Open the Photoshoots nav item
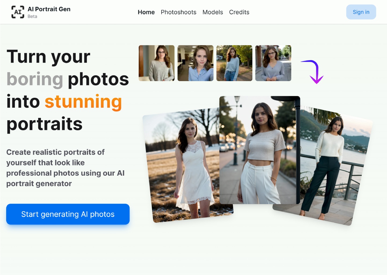This screenshot has width=387, height=275. coord(178,12)
